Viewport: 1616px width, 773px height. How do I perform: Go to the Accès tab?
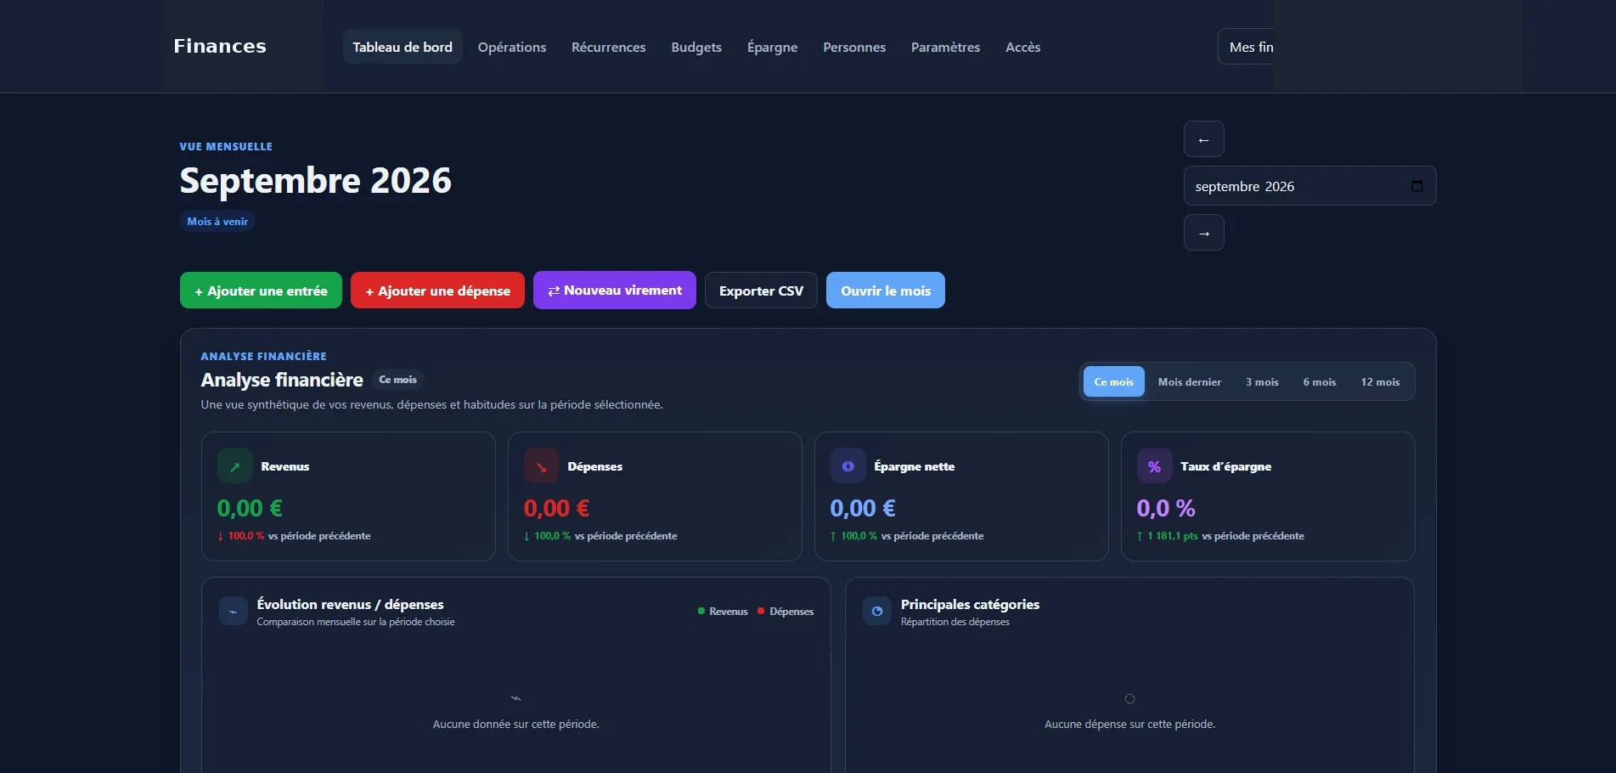[1023, 47]
